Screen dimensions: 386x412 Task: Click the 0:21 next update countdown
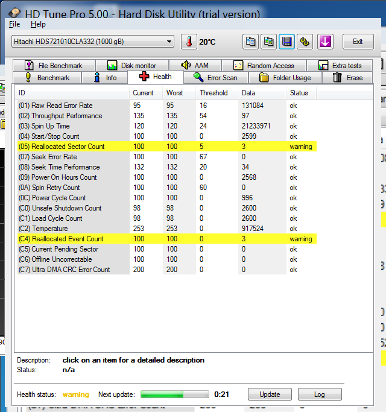(221, 394)
